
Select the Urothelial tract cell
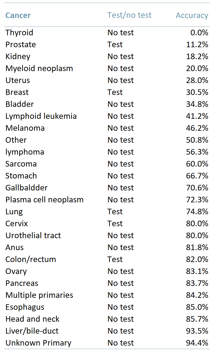33,236
